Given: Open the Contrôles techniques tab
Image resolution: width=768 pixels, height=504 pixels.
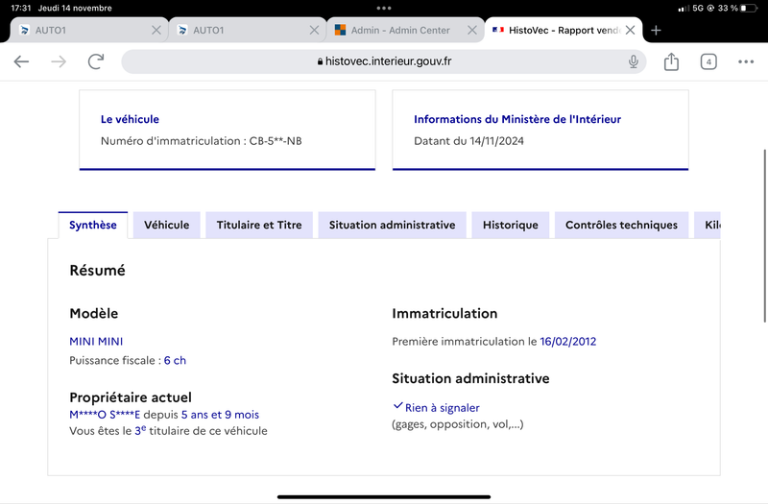Looking at the screenshot, I should tap(621, 226).
